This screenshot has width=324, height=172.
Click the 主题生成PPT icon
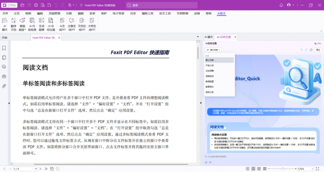tap(72, 24)
